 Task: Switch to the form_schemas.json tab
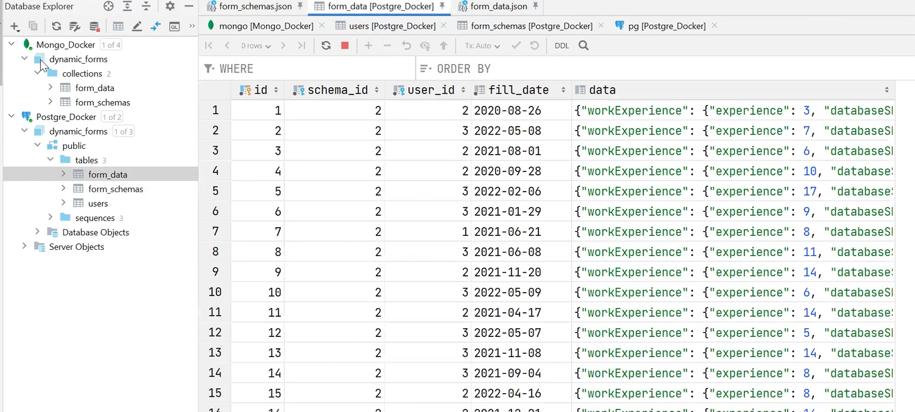[254, 6]
